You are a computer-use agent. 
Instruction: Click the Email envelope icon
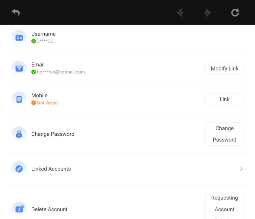click(19, 68)
